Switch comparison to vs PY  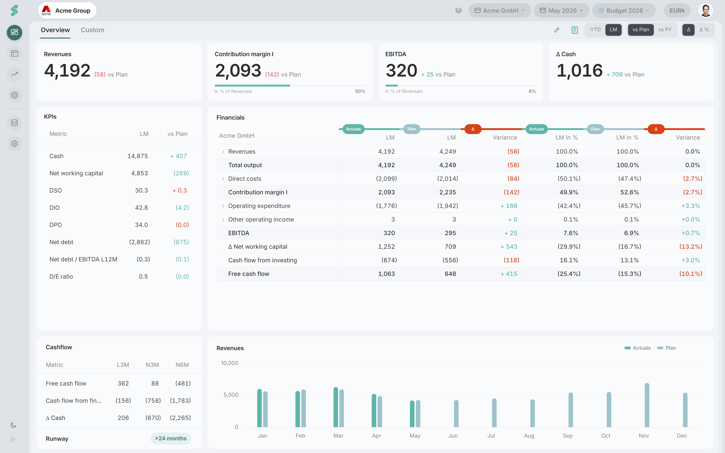[x=665, y=30]
